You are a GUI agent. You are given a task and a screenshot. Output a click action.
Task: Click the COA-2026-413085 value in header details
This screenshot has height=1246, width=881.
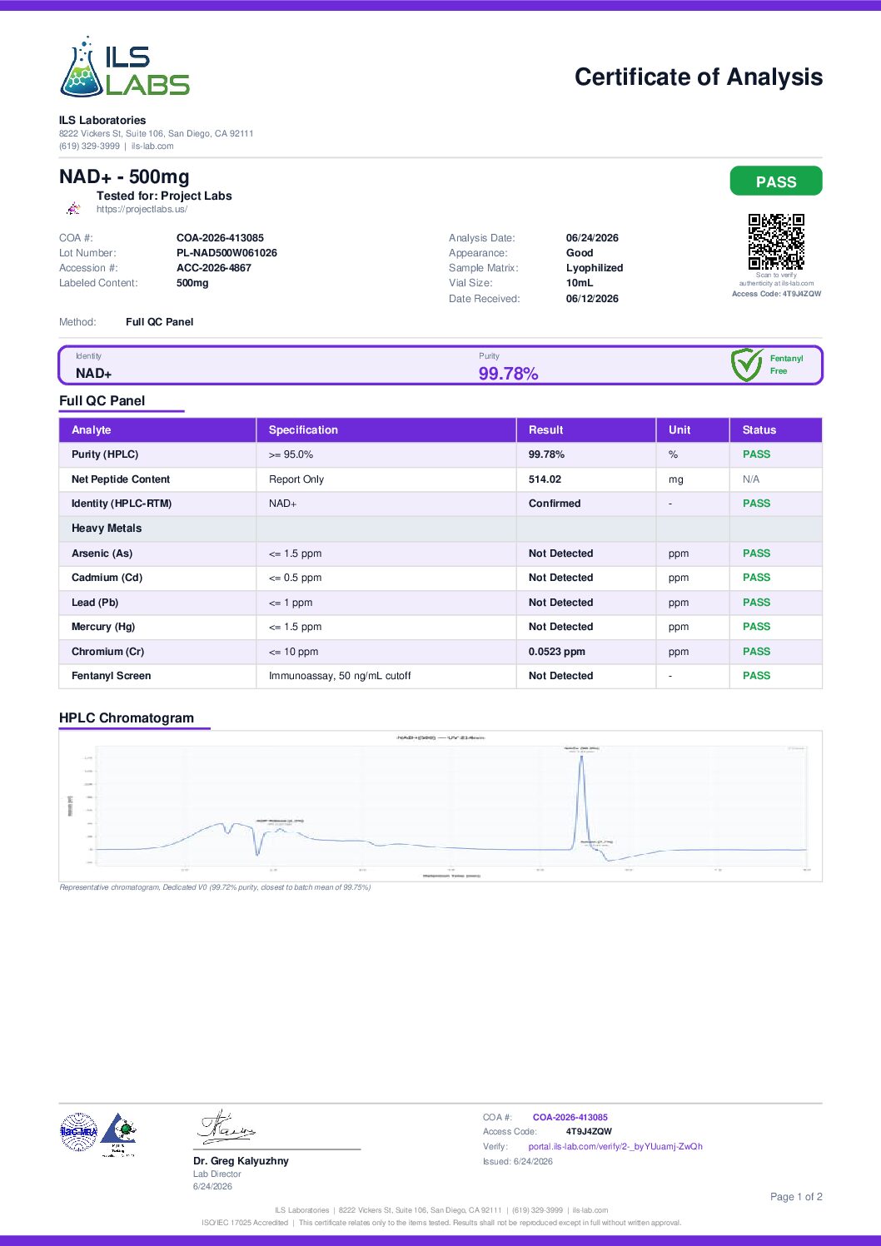(220, 238)
